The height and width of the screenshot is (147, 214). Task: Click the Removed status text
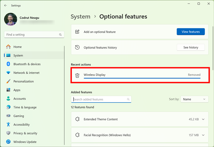(x=194, y=75)
